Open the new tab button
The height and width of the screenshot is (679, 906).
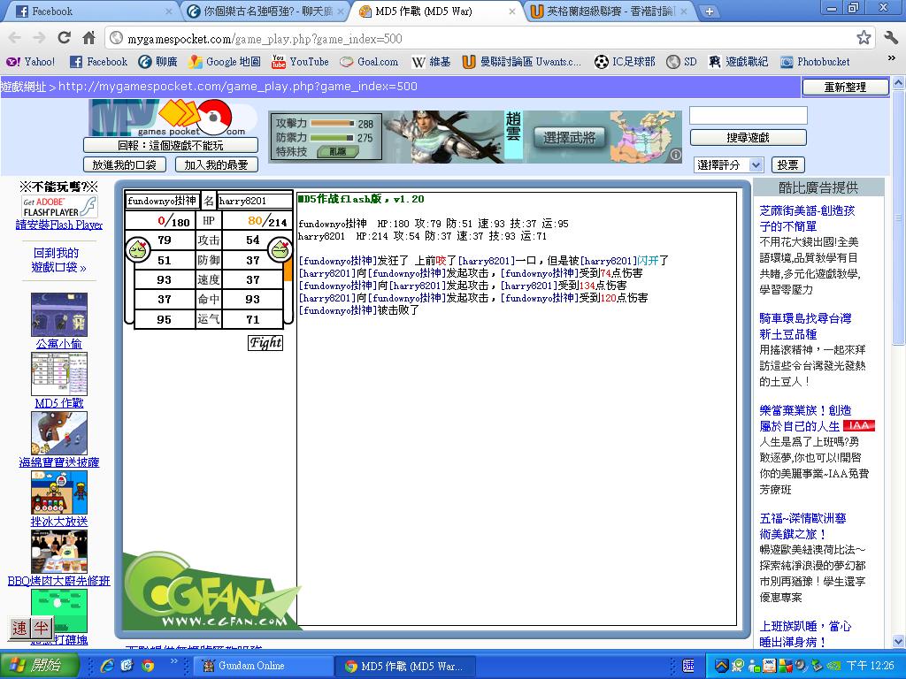[709, 11]
